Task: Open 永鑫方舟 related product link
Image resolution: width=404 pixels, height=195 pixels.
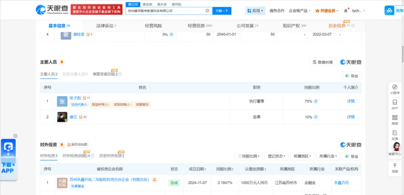Action: coord(342,183)
